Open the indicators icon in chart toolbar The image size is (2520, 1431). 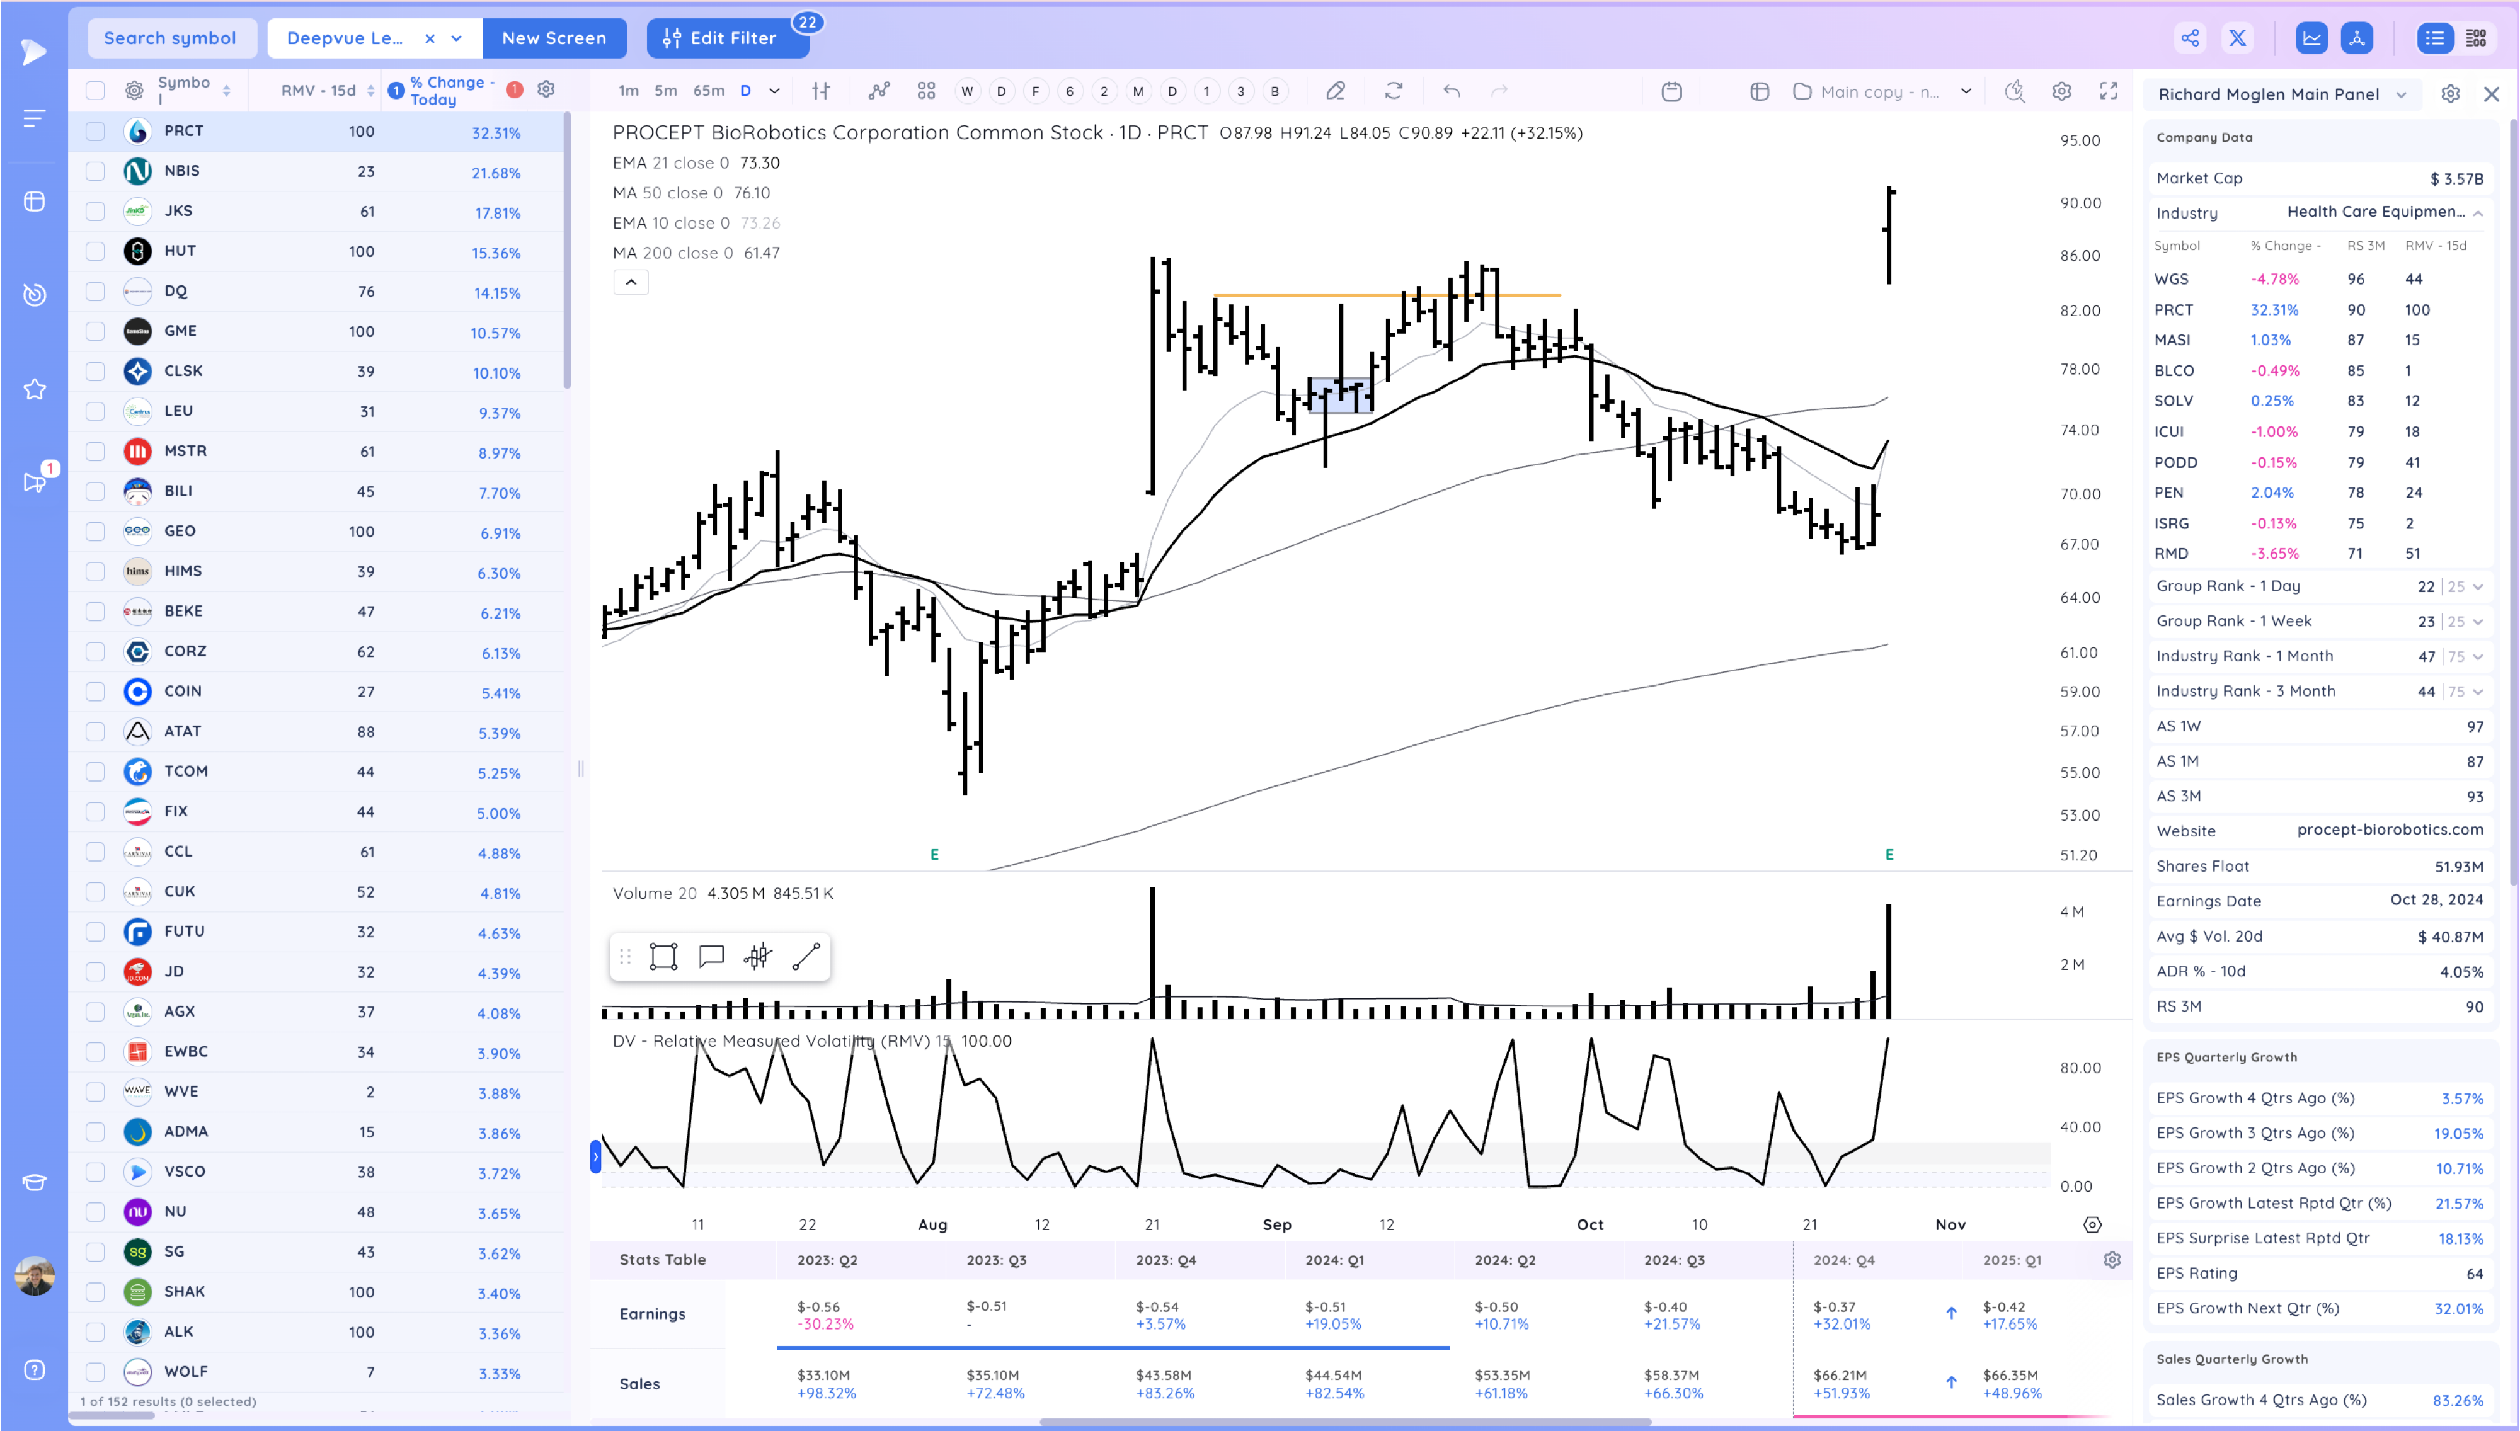coord(879,91)
